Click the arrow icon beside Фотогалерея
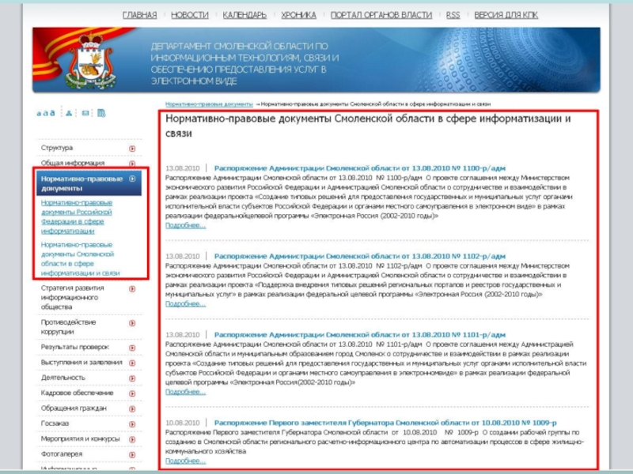Viewport: 633px width, 474px height. coord(132,455)
